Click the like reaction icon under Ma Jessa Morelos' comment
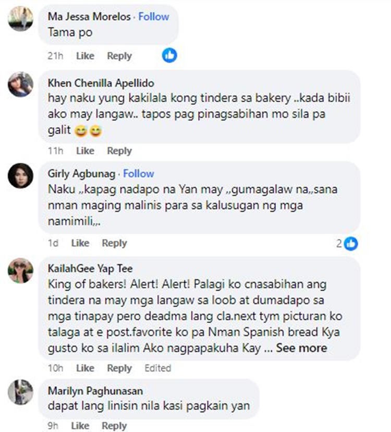Screen dimensions: 391x432 [x=169, y=55]
